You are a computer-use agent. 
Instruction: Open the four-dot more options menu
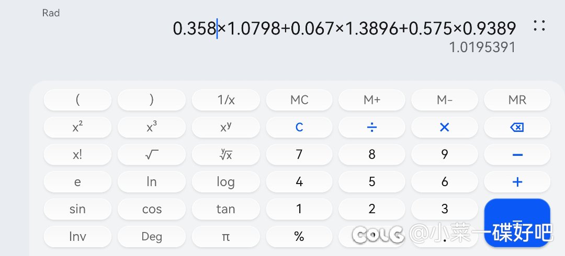coord(539,26)
